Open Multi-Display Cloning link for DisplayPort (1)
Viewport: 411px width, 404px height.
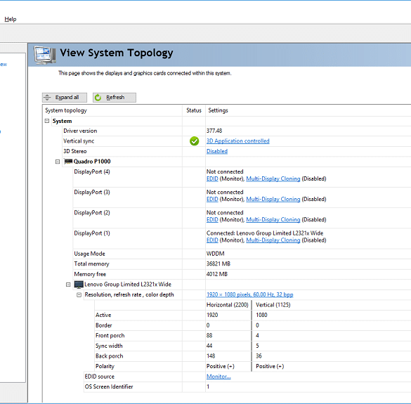click(x=273, y=240)
